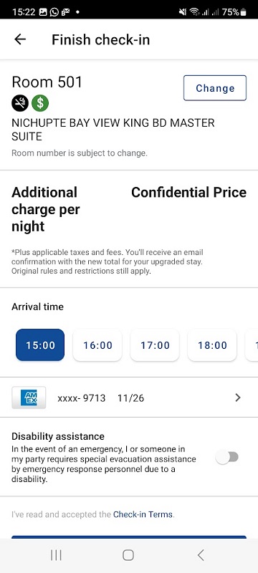
Task: Open Android recent apps navigation icon
Action: pos(56,556)
